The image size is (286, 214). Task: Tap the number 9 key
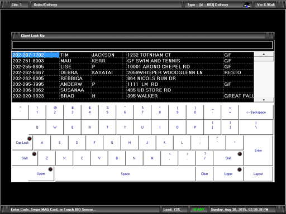(x=178, y=112)
